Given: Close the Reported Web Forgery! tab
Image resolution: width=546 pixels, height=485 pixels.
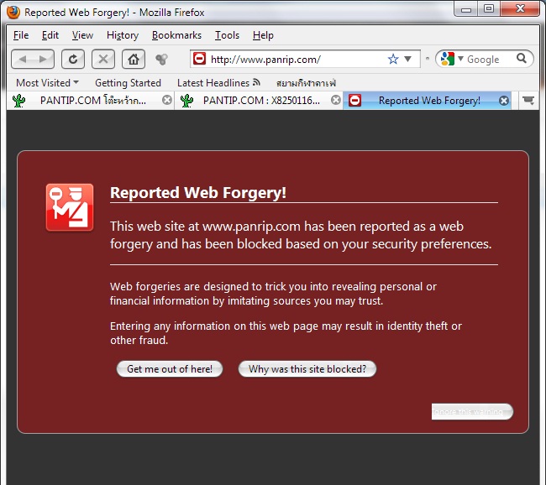Looking at the screenshot, I should 504,101.
